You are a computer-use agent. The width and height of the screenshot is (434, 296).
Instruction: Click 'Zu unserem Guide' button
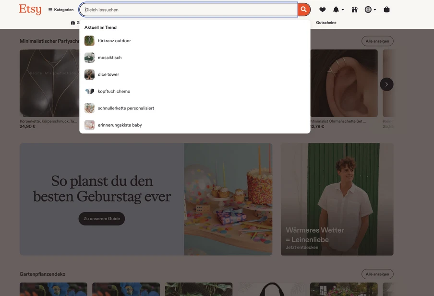101,218
